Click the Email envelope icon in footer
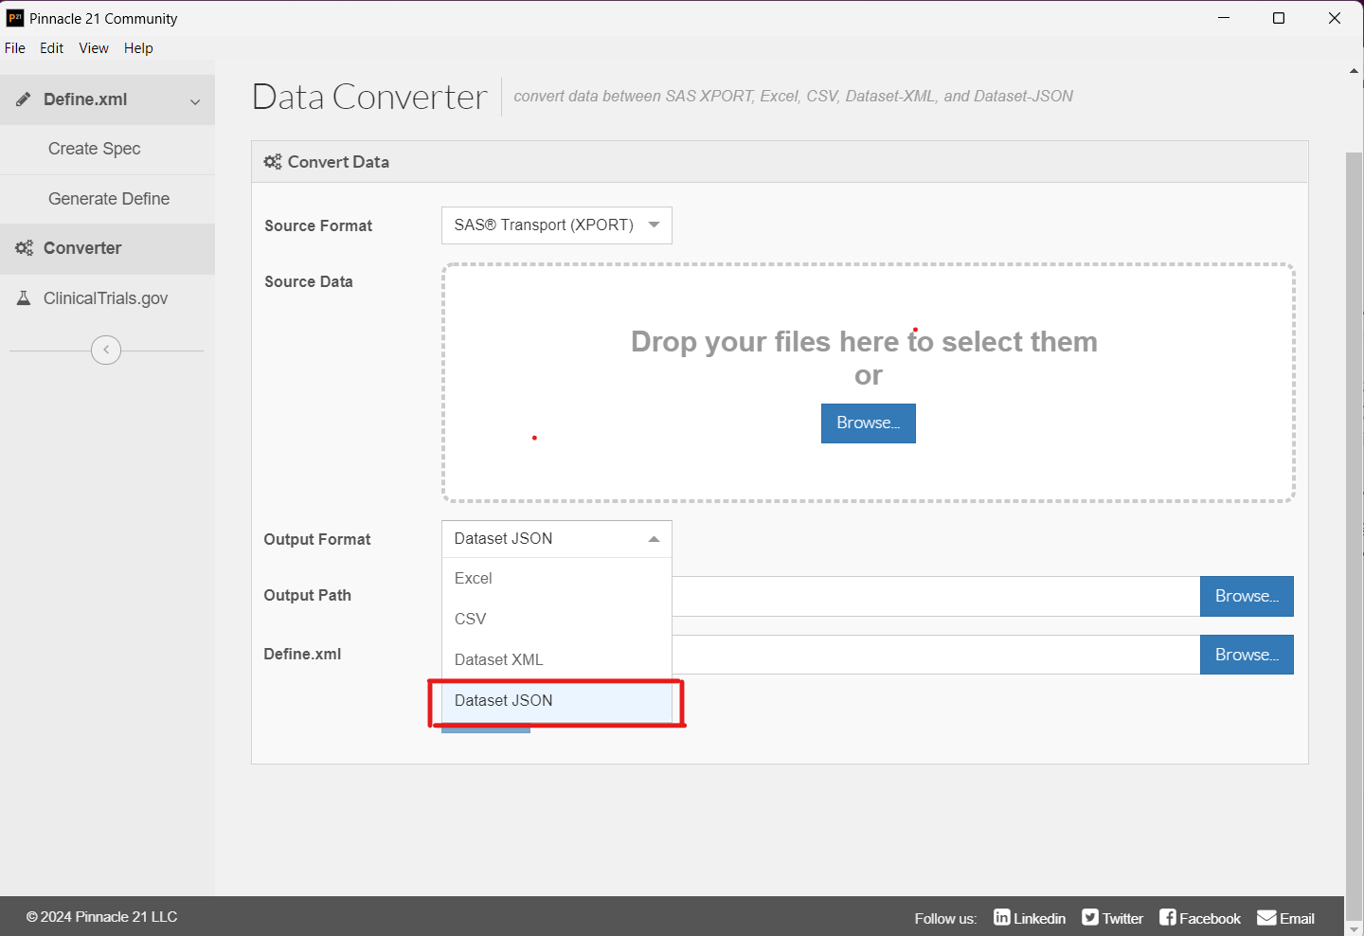1364x936 pixels. coord(1266,917)
